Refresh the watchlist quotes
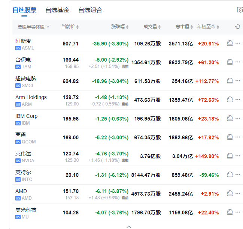Viewport: 243px width, 229px height. [238, 27]
